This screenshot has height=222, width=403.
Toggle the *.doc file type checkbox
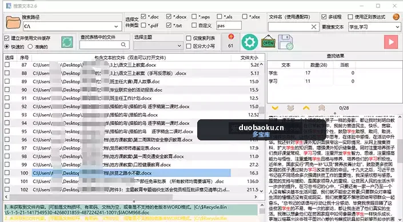[143, 17]
